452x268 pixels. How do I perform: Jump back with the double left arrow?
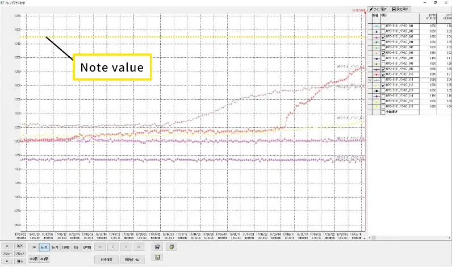pyautogui.click(x=100, y=247)
